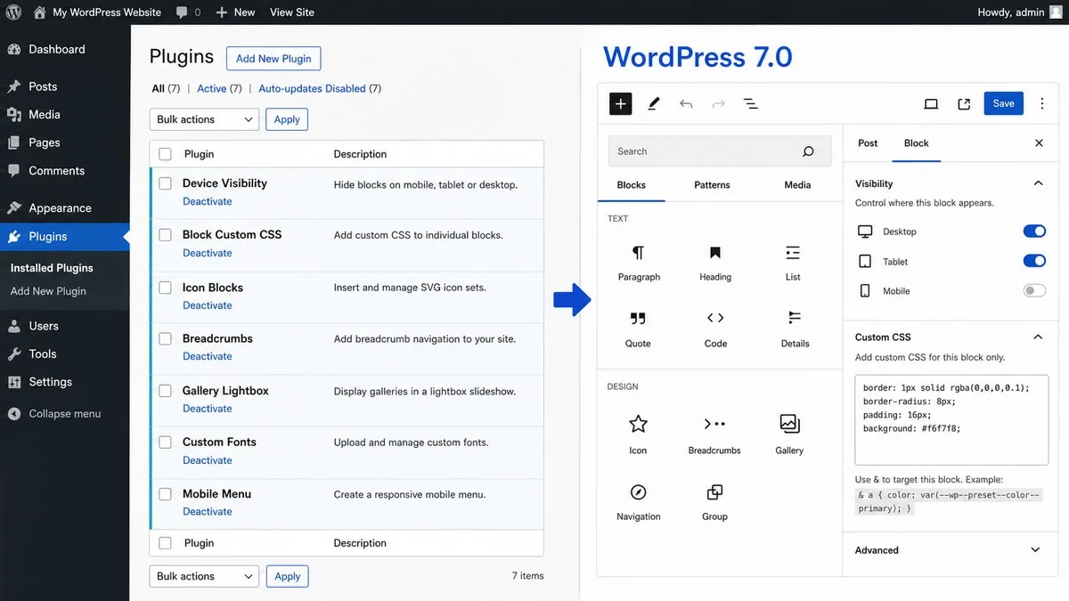
Task: Insert a Heading block
Action: [x=715, y=263]
